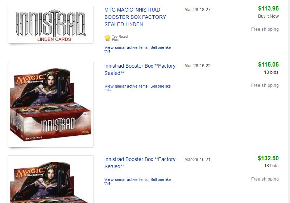Open the $115.05 Innistrad booster box image
This screenshot has height=203, width=290.
coord(50,105)
